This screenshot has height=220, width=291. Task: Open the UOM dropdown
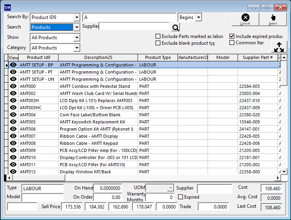pyautogui.click(x=170, y=188)
